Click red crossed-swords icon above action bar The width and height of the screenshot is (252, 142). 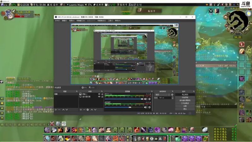(52, 123)
